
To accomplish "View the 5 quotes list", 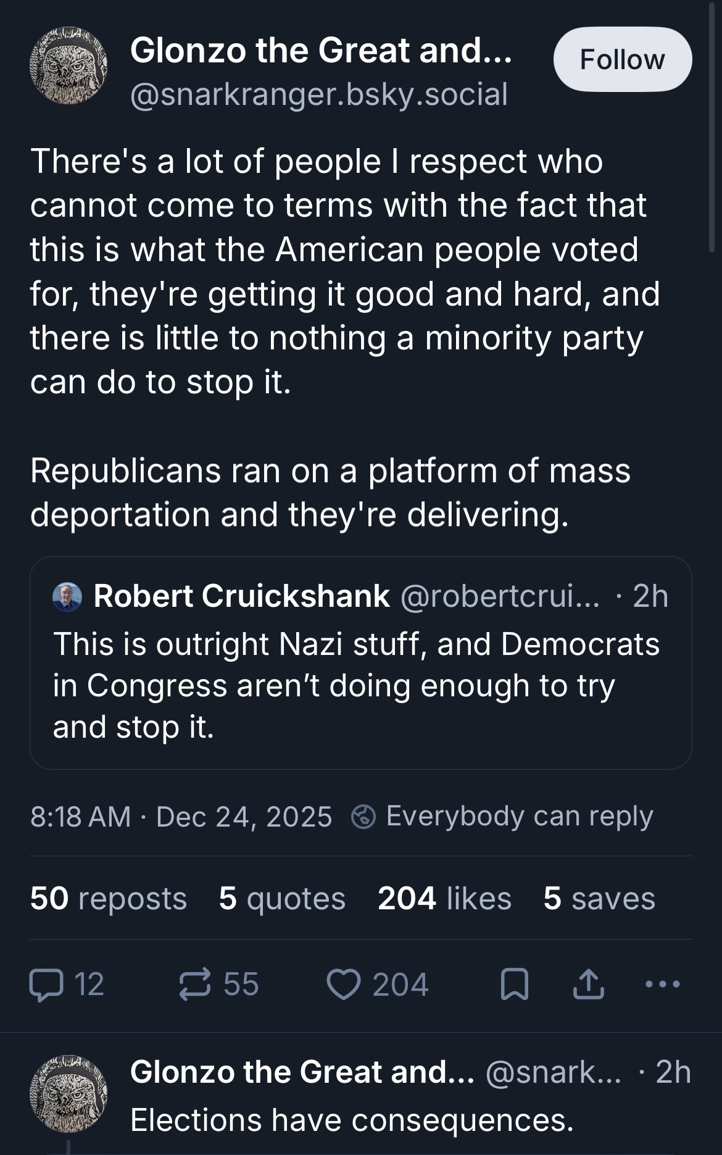I will pyautogui.click(x=282, y=898).
